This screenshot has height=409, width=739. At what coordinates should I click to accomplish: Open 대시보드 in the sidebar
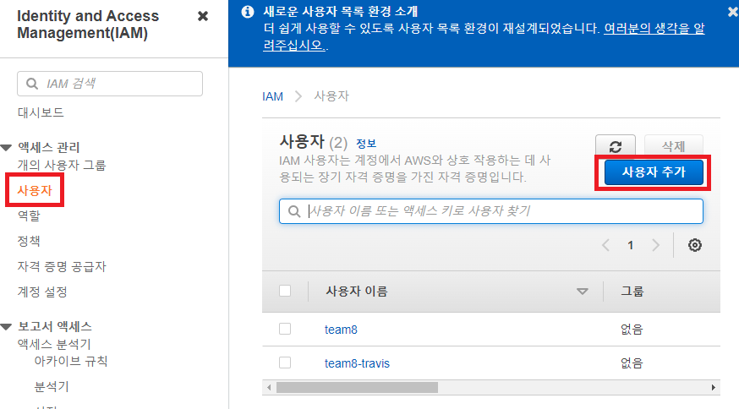click(x=41, y=112)
